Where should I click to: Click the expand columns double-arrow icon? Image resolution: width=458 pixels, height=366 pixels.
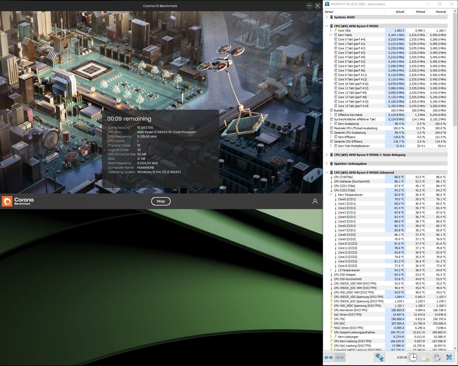point(329,357)
